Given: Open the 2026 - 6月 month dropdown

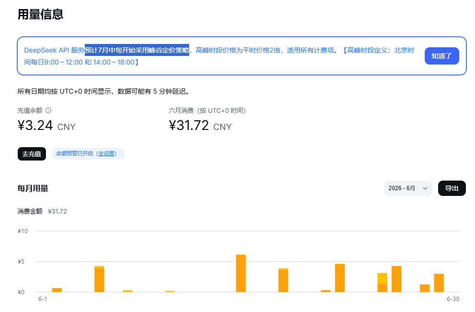Looking at the screenshot, I should pyautogui.click(x=408, y=188).
